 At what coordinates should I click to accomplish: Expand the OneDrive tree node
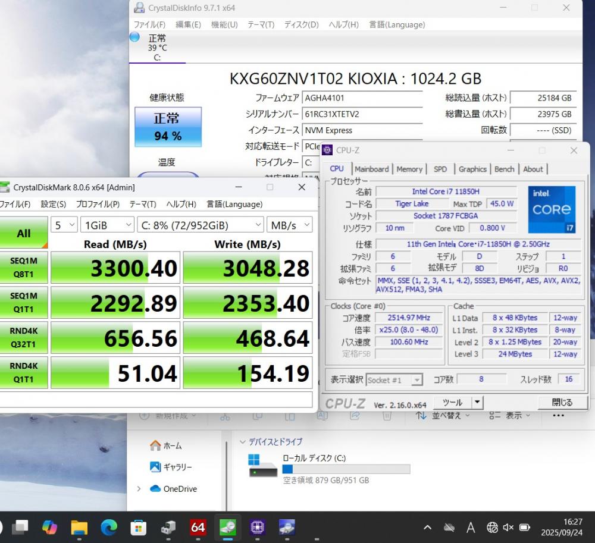point(139,489)
